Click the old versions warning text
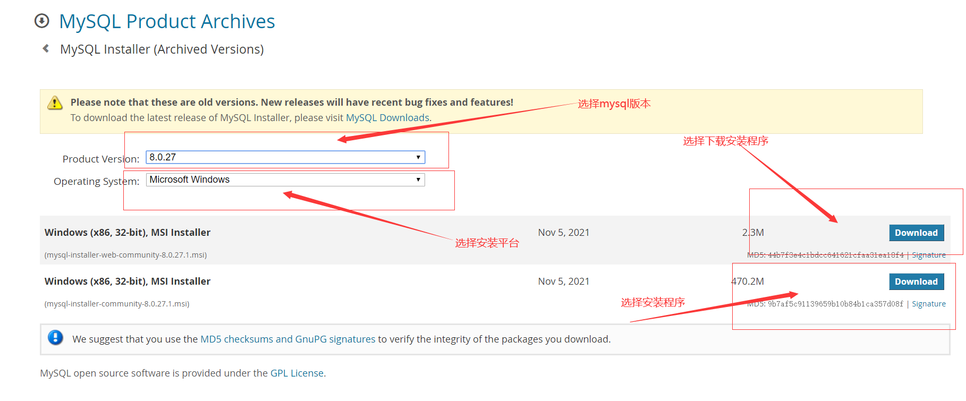 292,103
